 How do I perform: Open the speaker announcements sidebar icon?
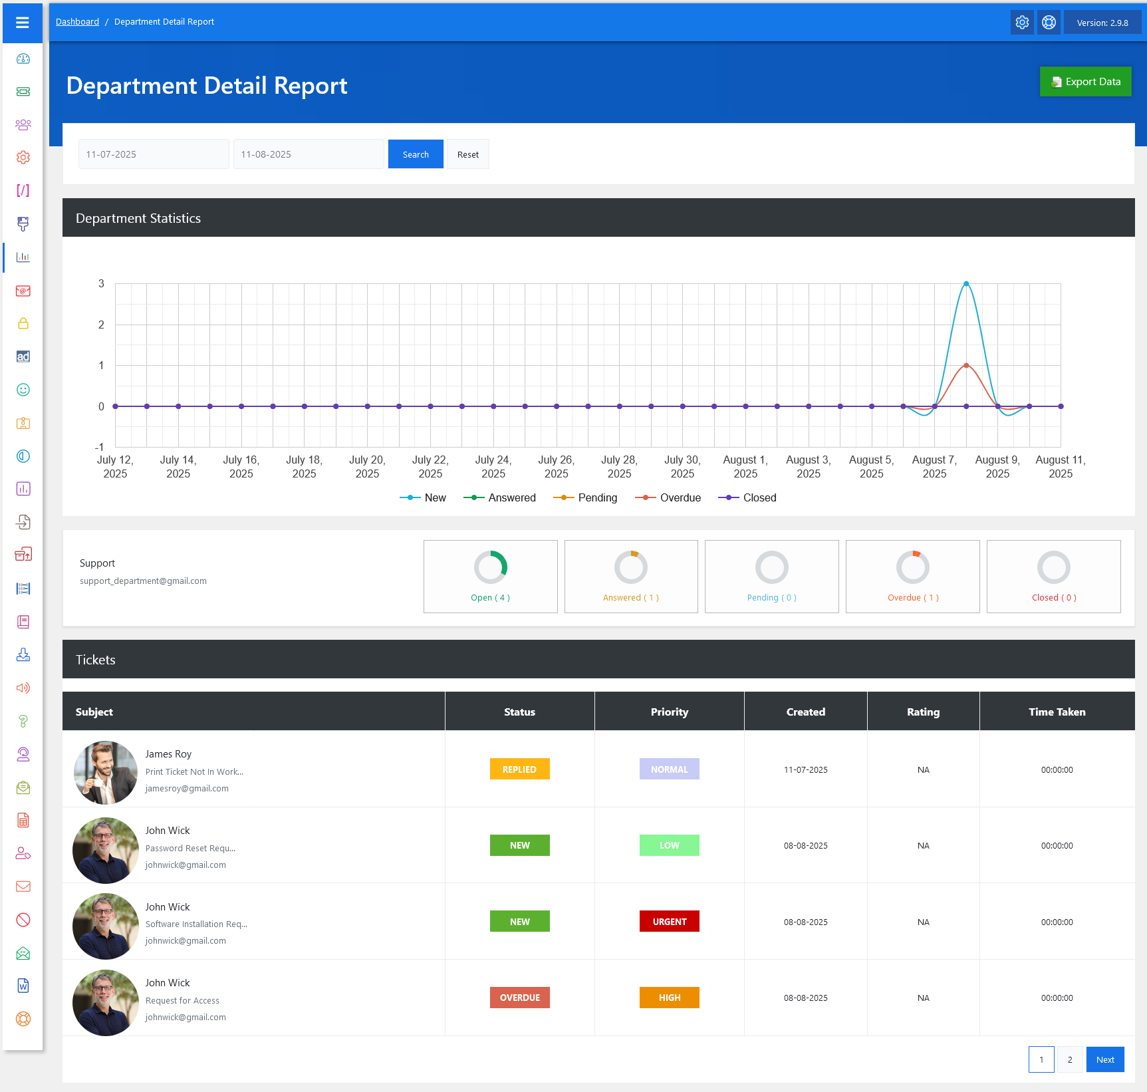click(23, 688)
